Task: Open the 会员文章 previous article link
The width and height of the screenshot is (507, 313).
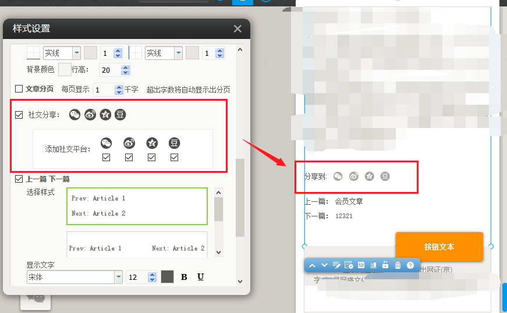Action: pos(349,202)
